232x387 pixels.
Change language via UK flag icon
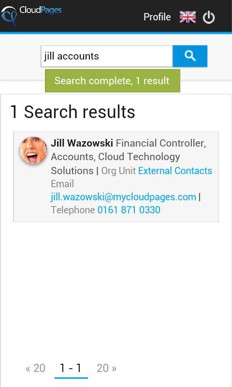[188, 17]
